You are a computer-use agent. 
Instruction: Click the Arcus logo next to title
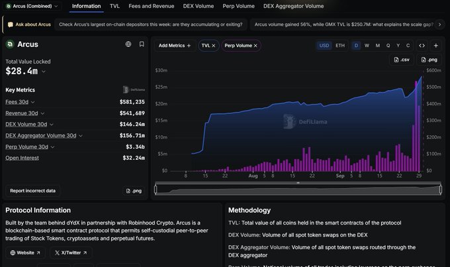pos(10,44)
